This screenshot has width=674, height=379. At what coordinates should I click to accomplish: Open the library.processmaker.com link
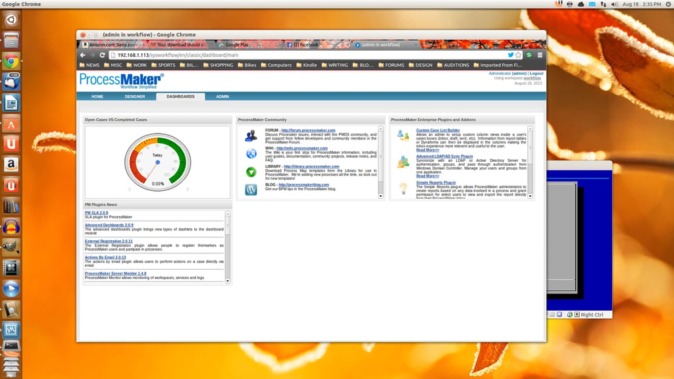click(x=311, y=166)
